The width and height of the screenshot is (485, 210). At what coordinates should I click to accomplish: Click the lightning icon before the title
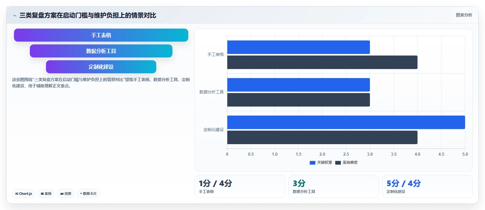point(15,15)
